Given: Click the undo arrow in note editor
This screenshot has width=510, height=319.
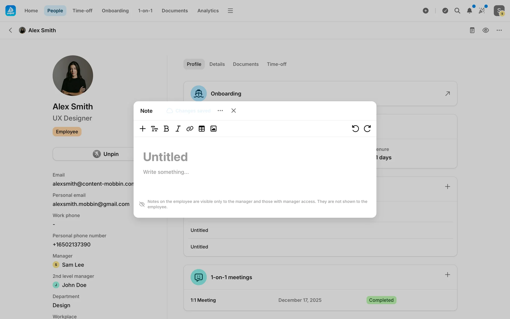Looking at the screenshot, I should click(355, 129).
